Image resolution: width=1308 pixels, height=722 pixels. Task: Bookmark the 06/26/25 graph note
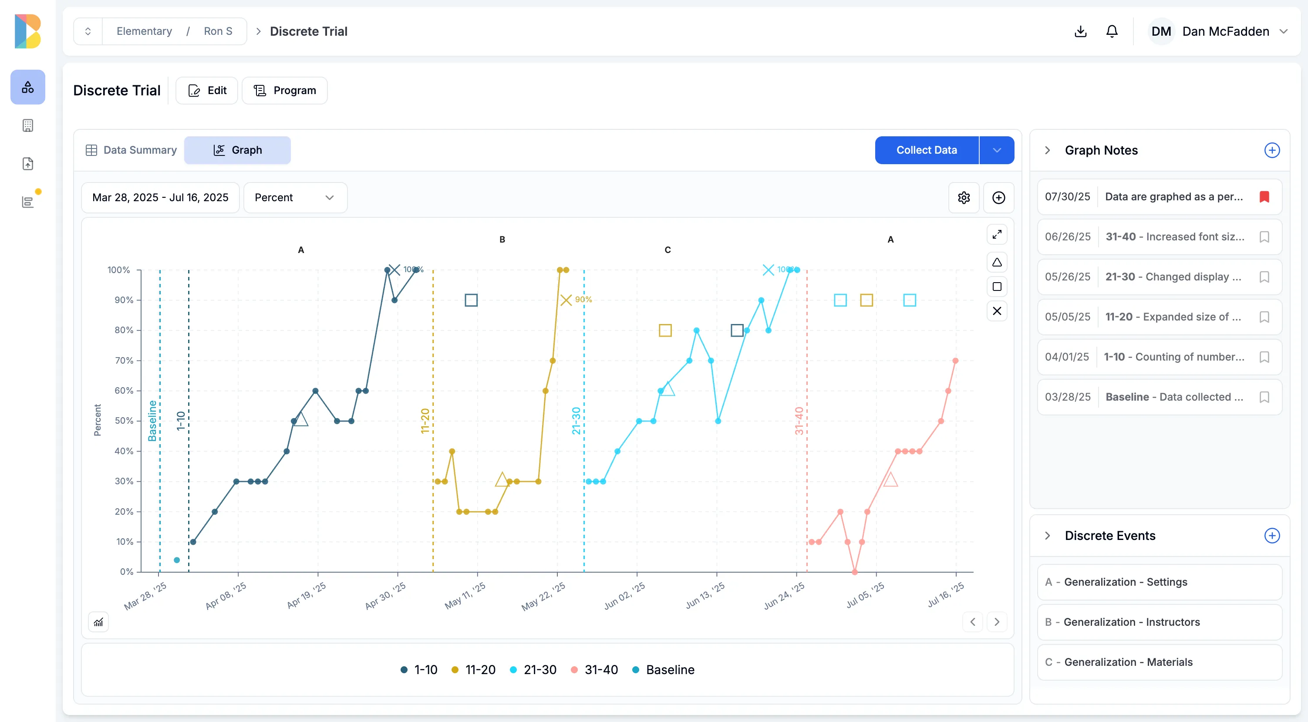1264,237
